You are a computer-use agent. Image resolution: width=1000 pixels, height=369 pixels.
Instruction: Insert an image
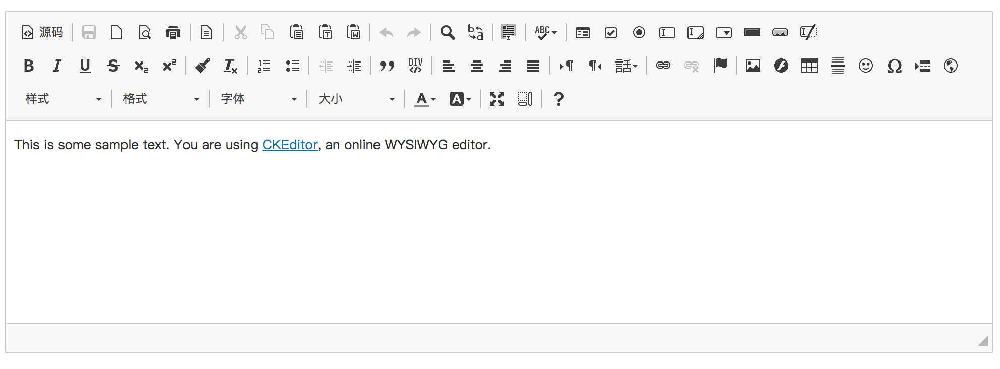point(753,66)
